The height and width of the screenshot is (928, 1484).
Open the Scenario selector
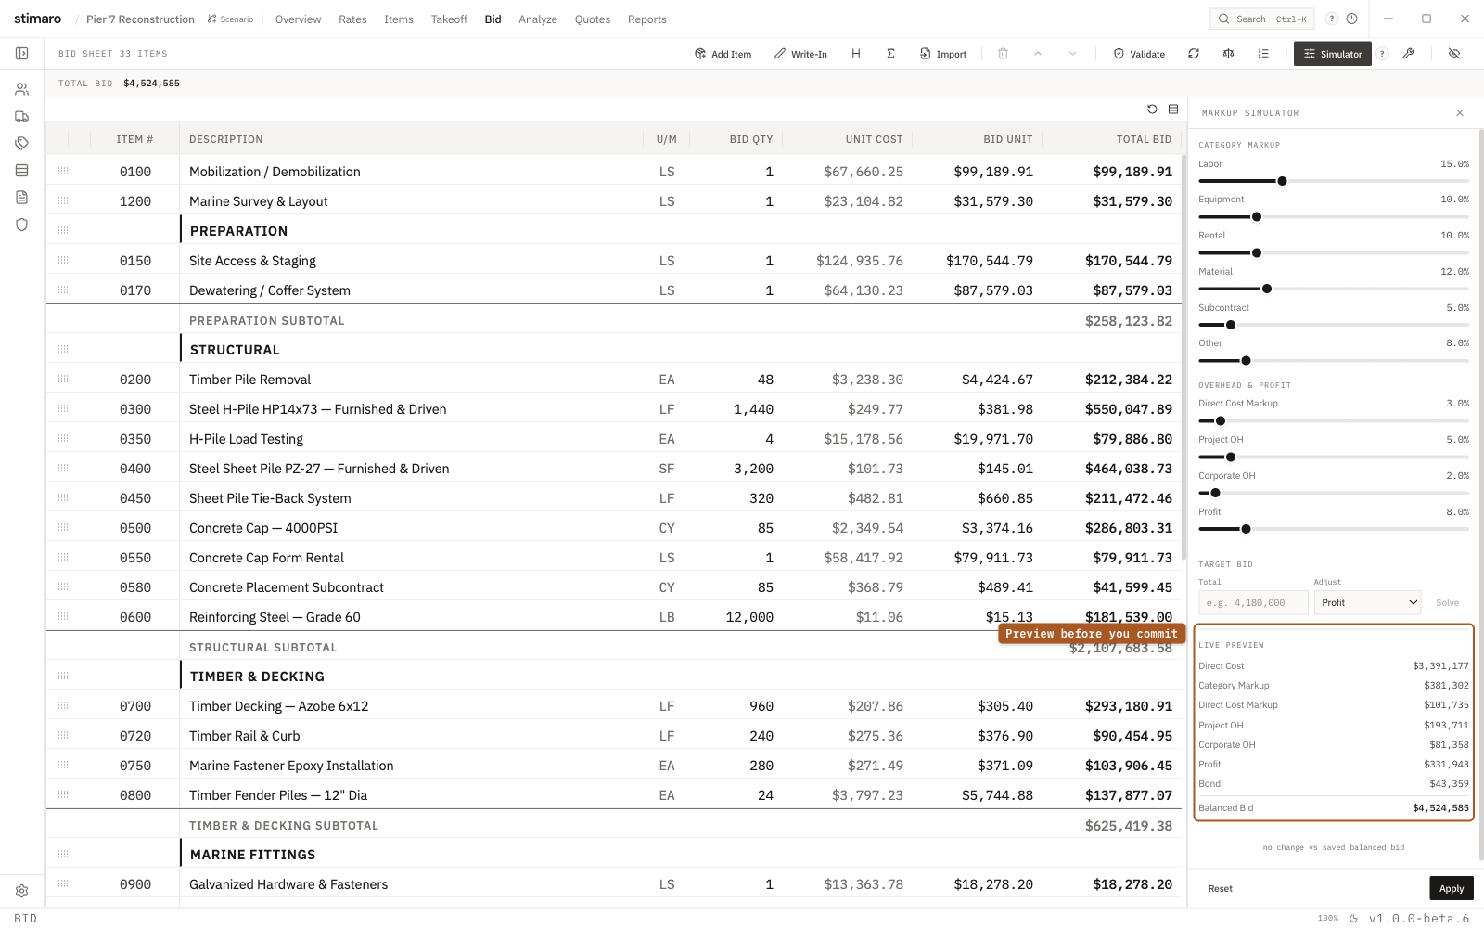[230, 19]
